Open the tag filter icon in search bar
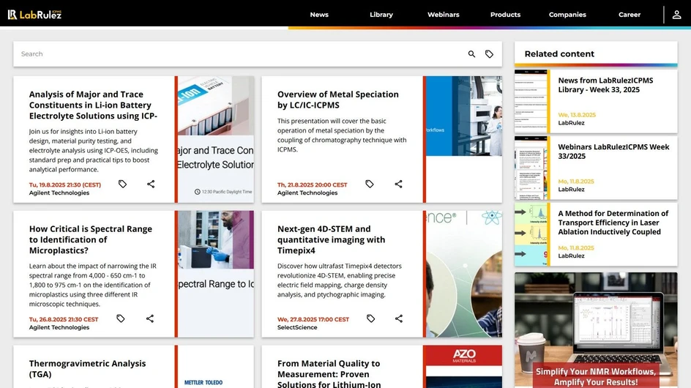This screenshot has height=388, width=691. (x=490, y=54)
